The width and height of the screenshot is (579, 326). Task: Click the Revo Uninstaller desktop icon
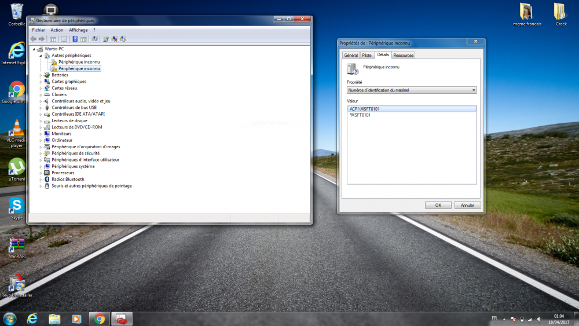17,285
